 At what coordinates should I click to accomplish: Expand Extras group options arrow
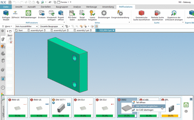point(129,22)
